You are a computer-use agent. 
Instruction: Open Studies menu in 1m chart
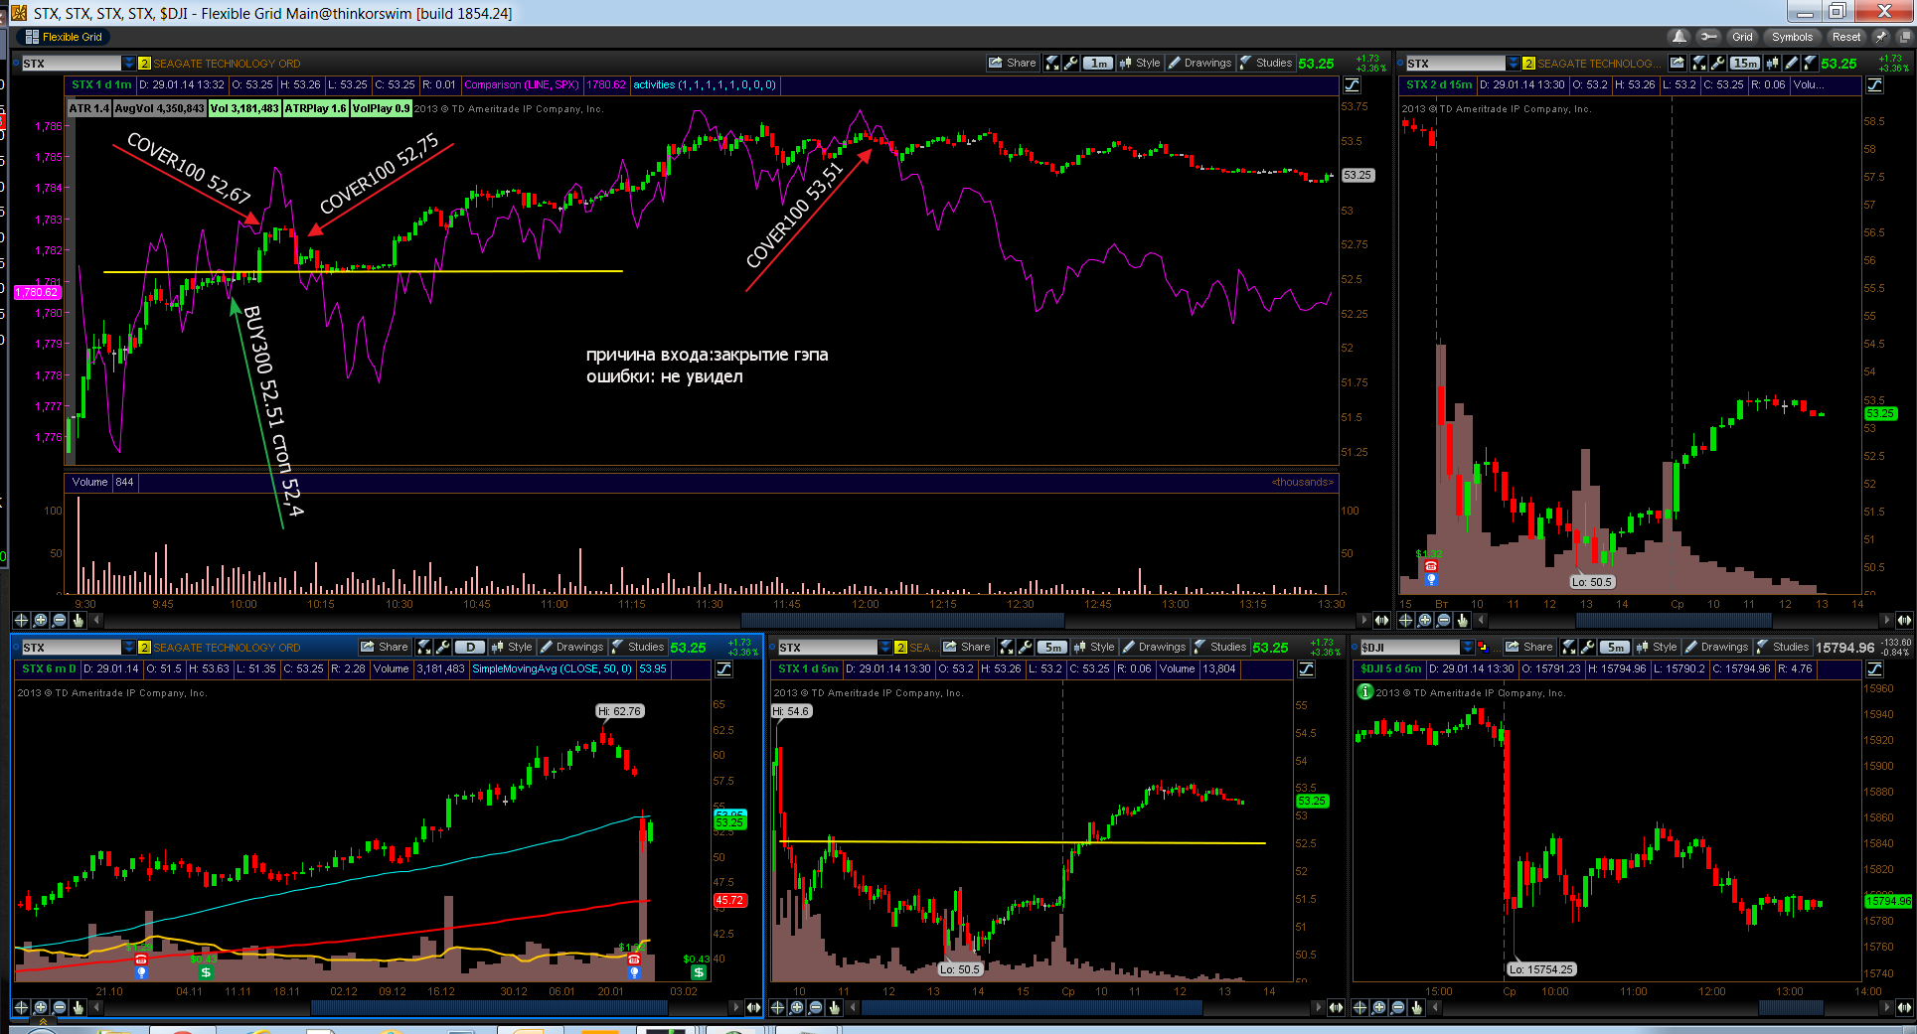point(1266,63)
